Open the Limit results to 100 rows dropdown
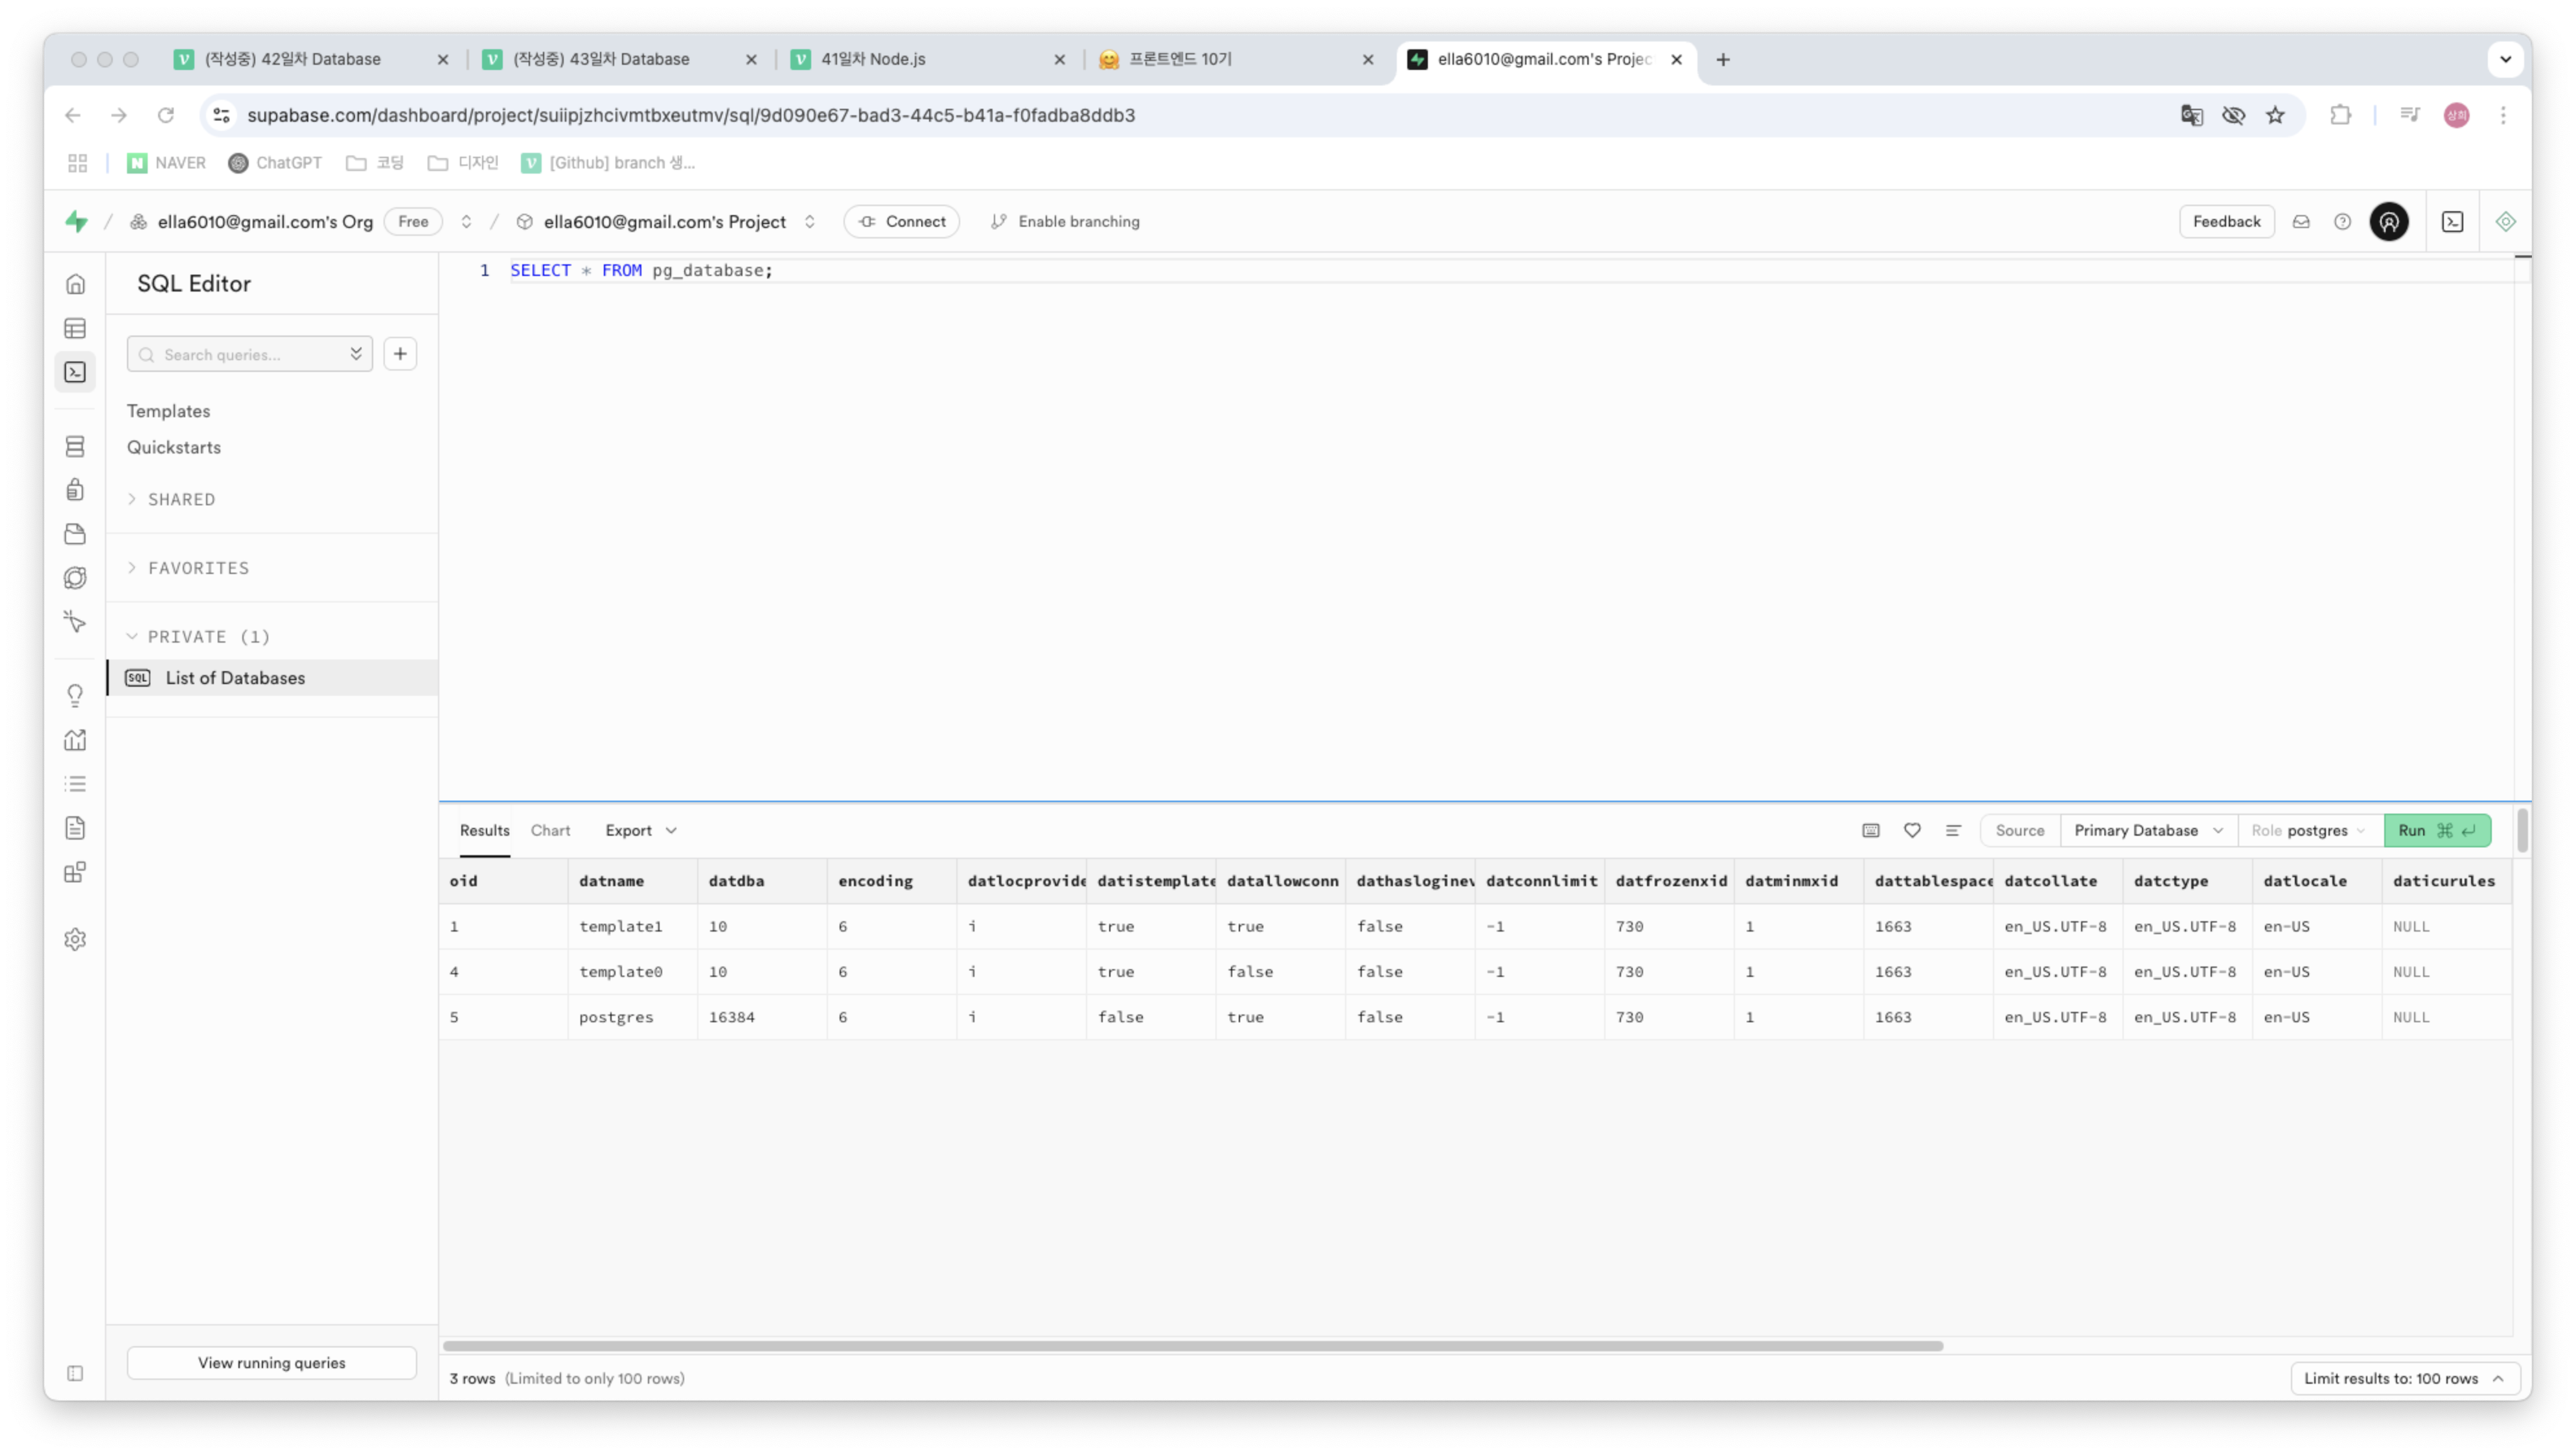 click(2404, 1378)
